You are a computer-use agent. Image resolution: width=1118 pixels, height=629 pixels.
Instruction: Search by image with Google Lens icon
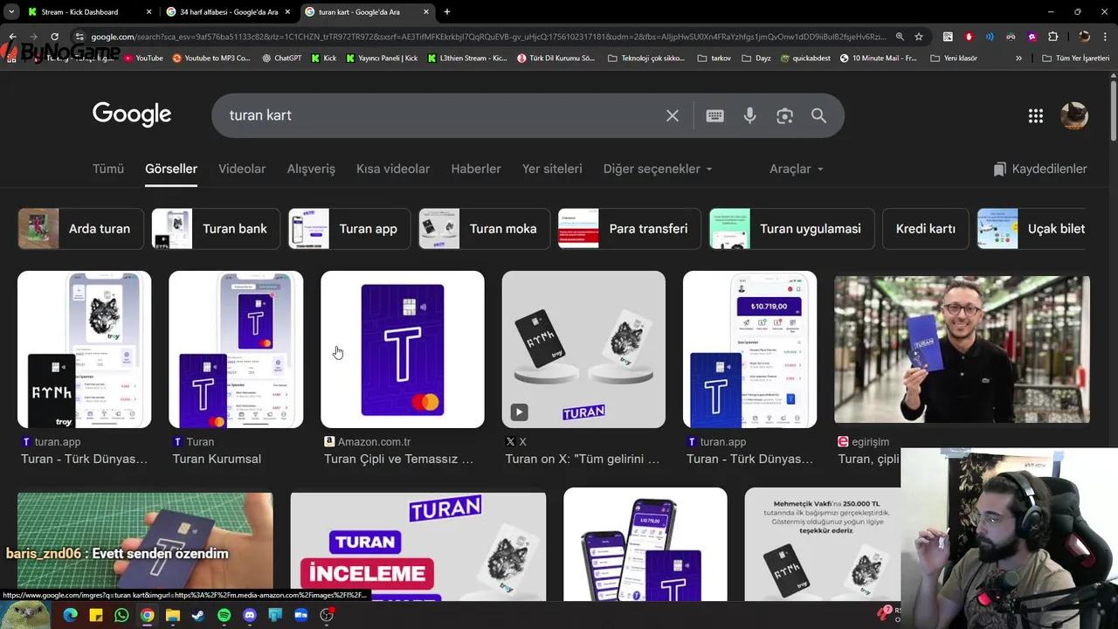(784, 115)
